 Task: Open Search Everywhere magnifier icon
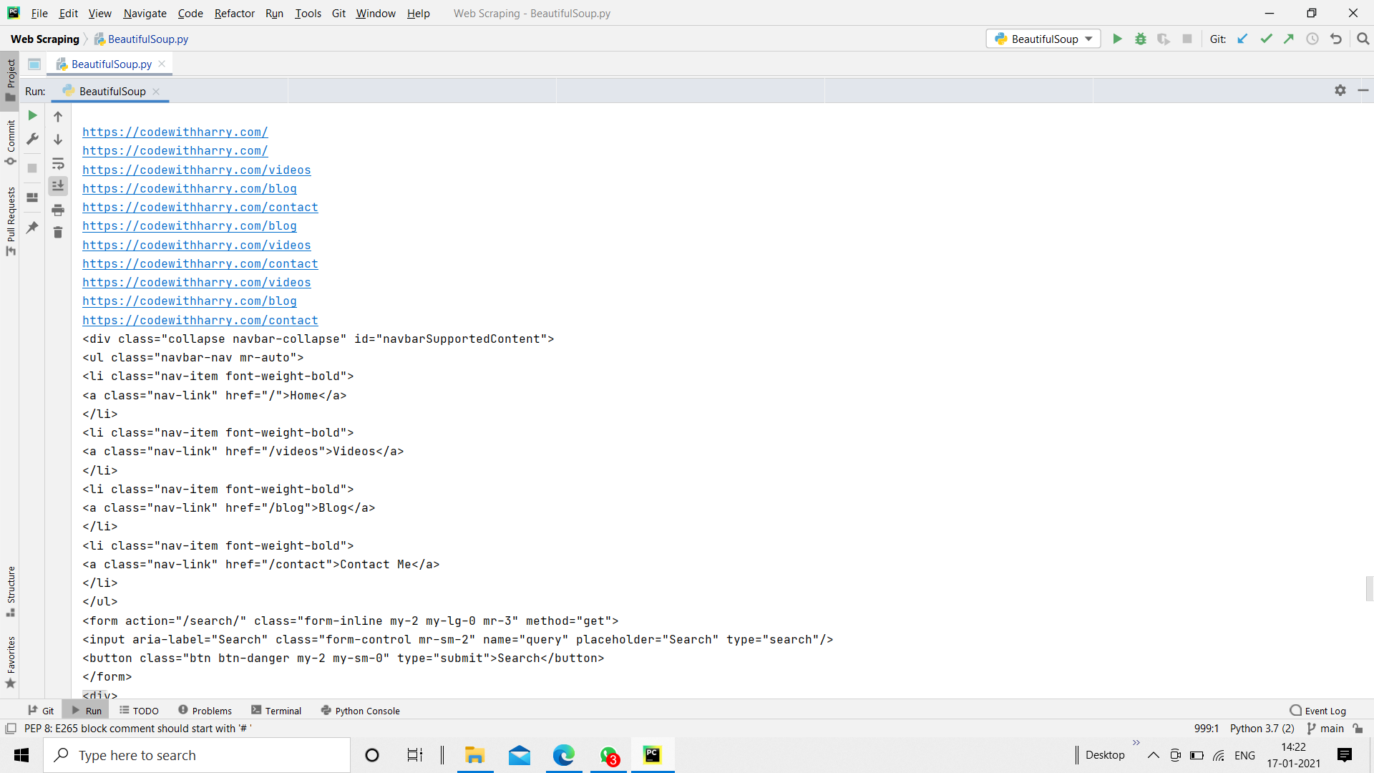[x=1363, y=39]
